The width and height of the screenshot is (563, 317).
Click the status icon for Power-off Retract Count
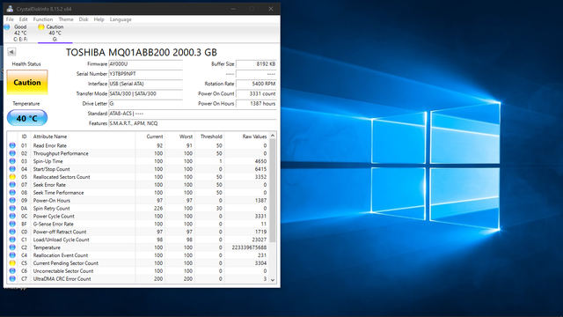point(12,232)
